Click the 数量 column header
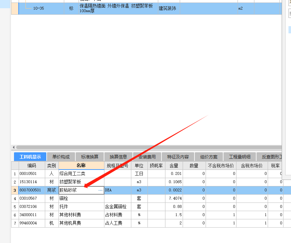 (x=194, y=166)
